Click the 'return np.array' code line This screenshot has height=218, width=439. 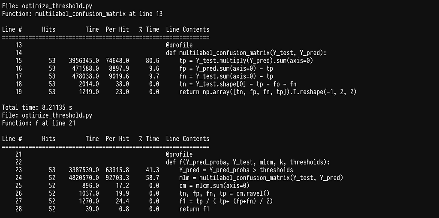268,92
